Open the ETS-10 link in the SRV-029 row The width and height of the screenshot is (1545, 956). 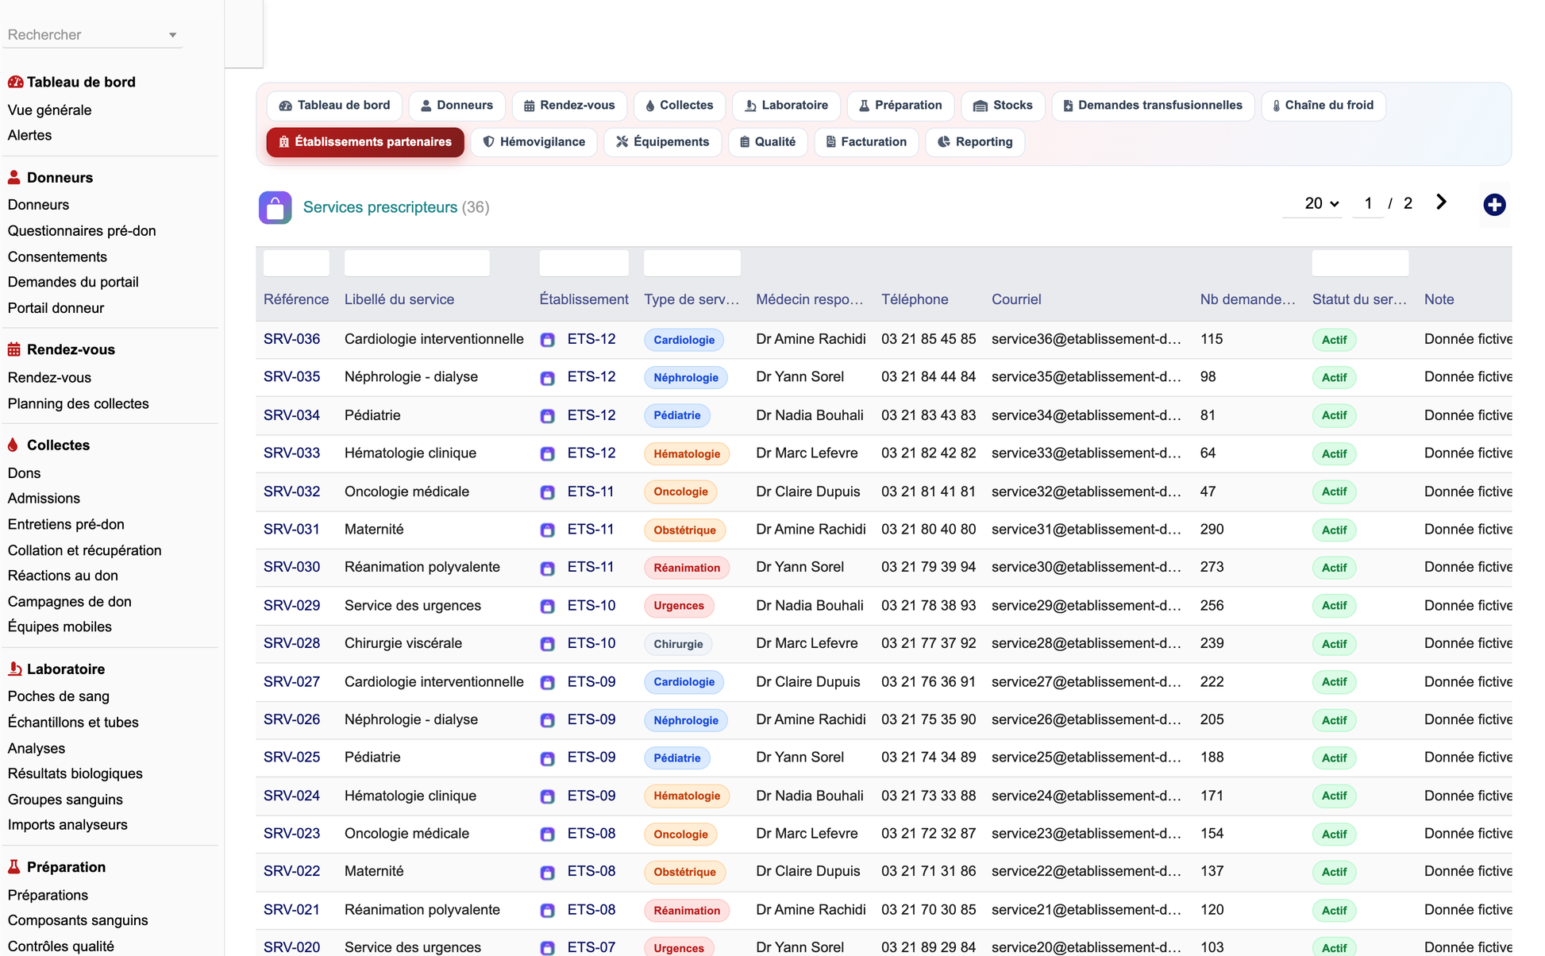tap(591, 605)
